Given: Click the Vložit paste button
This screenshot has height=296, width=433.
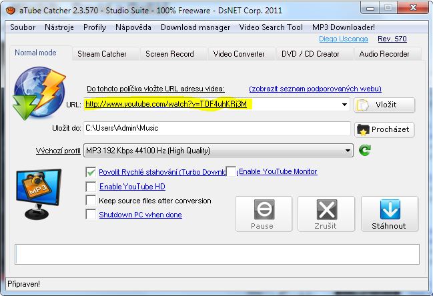Looking at the screenshot, I should (x=384, y=105).
